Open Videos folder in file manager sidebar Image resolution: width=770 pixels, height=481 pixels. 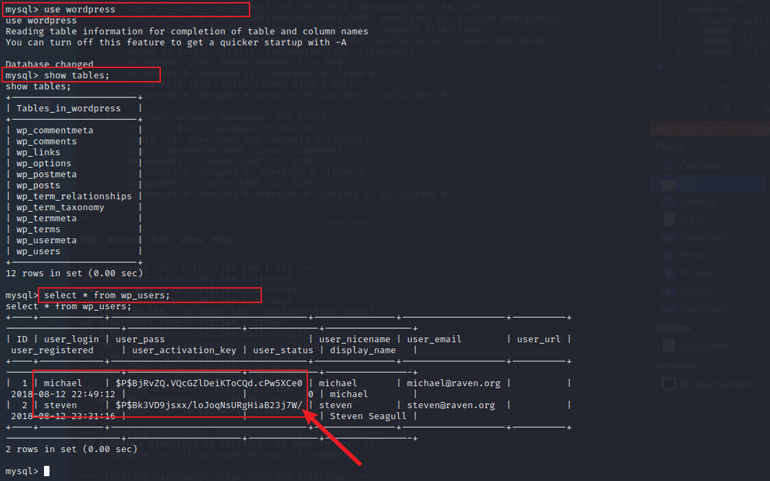coord(685,291)
